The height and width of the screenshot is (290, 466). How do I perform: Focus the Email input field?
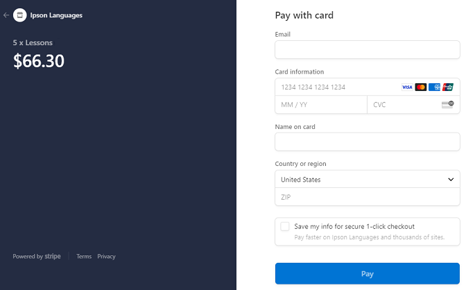click(368, 50)
